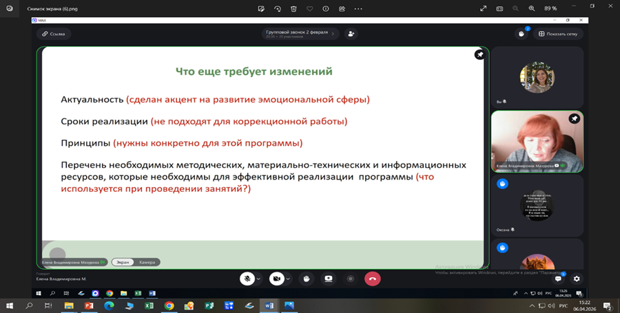The width and height of the screenshot is (620, 313).
Task: Switch to the 'Экран' view tab
Action: click(x=122, y=262)
